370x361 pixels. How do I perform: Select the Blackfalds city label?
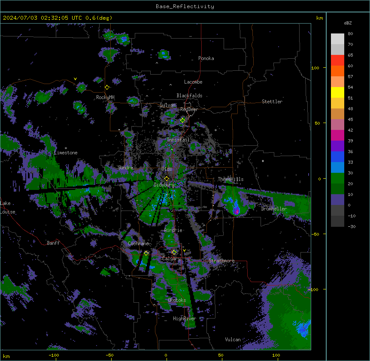coord(189,96)
